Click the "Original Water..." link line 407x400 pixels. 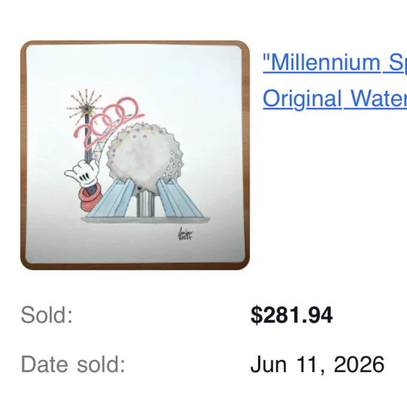(x=335, y=99)
